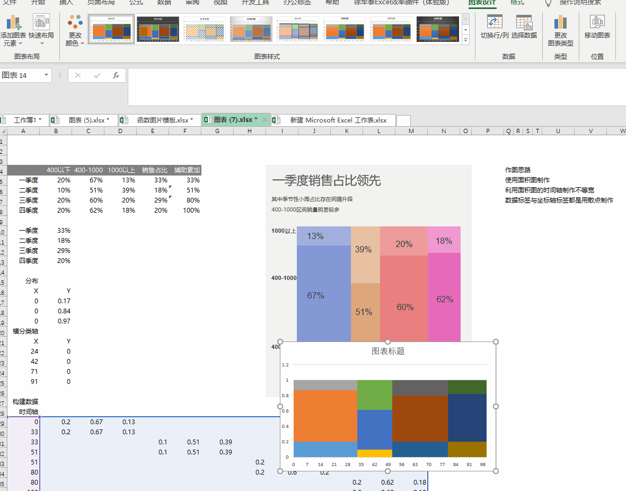Click the 39% label in the upper chart
626x491 pixels.
(363, 249)
